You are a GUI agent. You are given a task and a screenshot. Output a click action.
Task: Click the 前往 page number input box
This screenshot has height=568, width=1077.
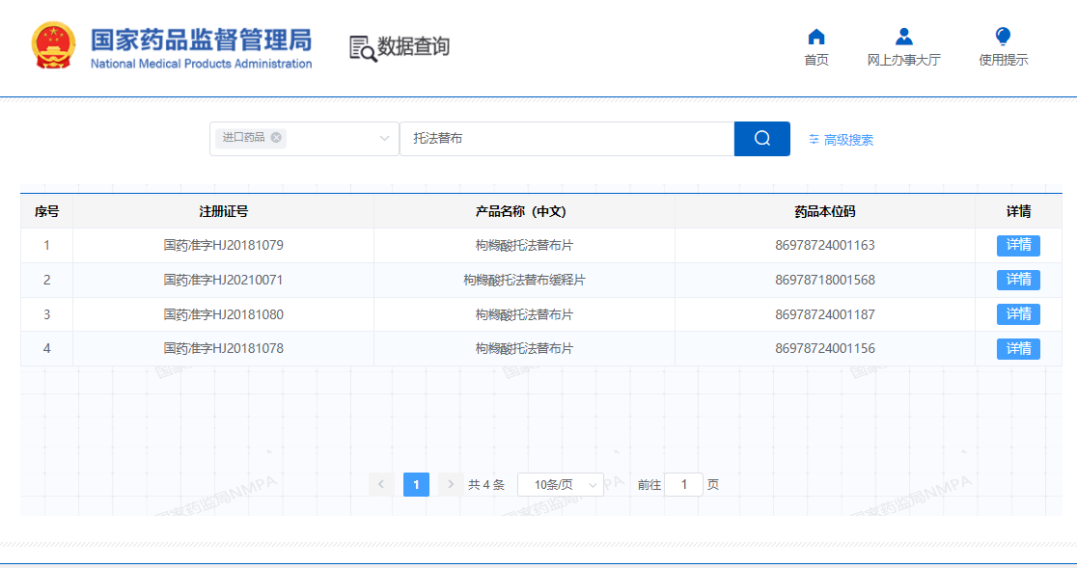coord(683,484)
